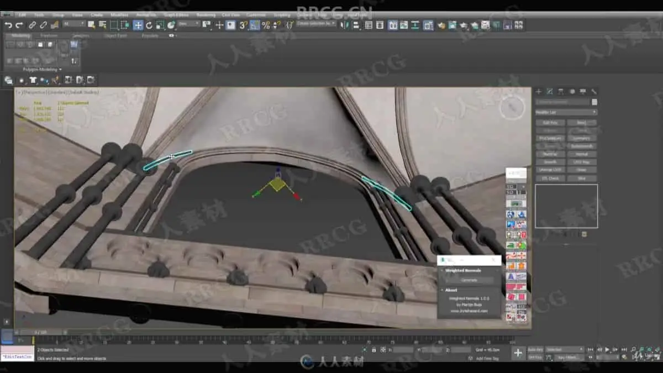Click the Select and Place icon

[172, 25]
